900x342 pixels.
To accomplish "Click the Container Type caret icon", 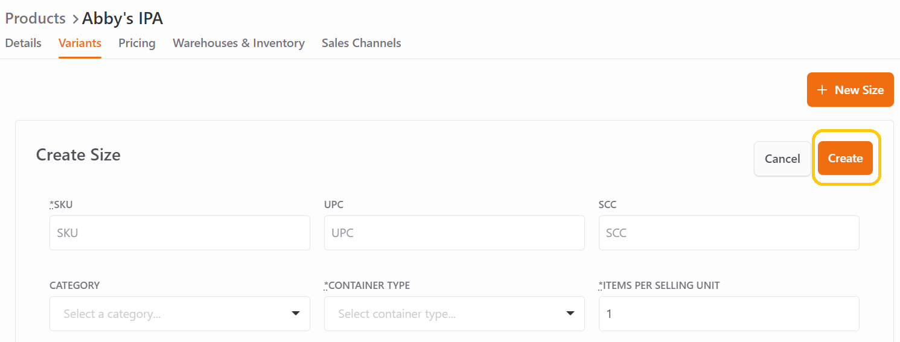I will [x=570, y=314].
